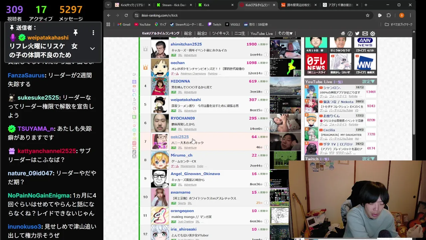Open YouTube bookmark in bookmarks bar
The image size is (426, 240).
[x=142, y=24]
